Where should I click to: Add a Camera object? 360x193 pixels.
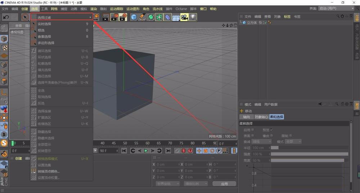[184, 17]
